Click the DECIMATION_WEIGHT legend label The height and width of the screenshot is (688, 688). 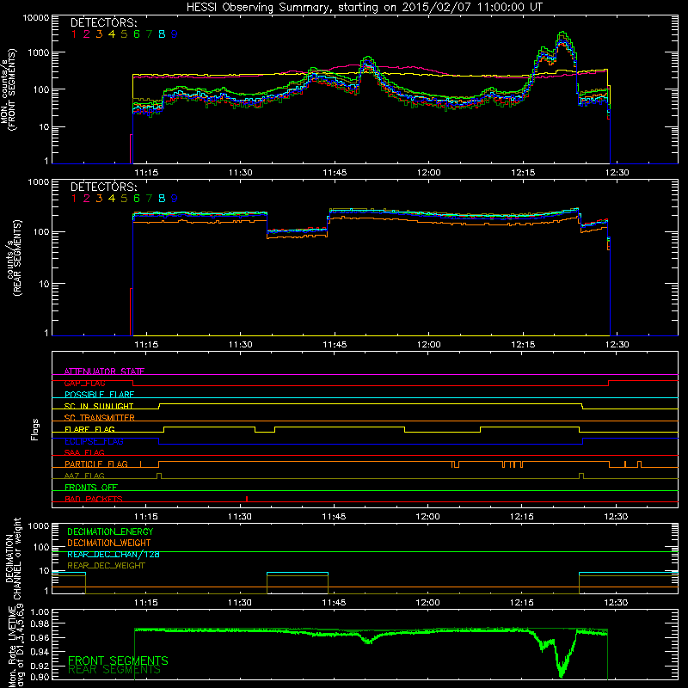pyautogui.click(x=109, y=544)
